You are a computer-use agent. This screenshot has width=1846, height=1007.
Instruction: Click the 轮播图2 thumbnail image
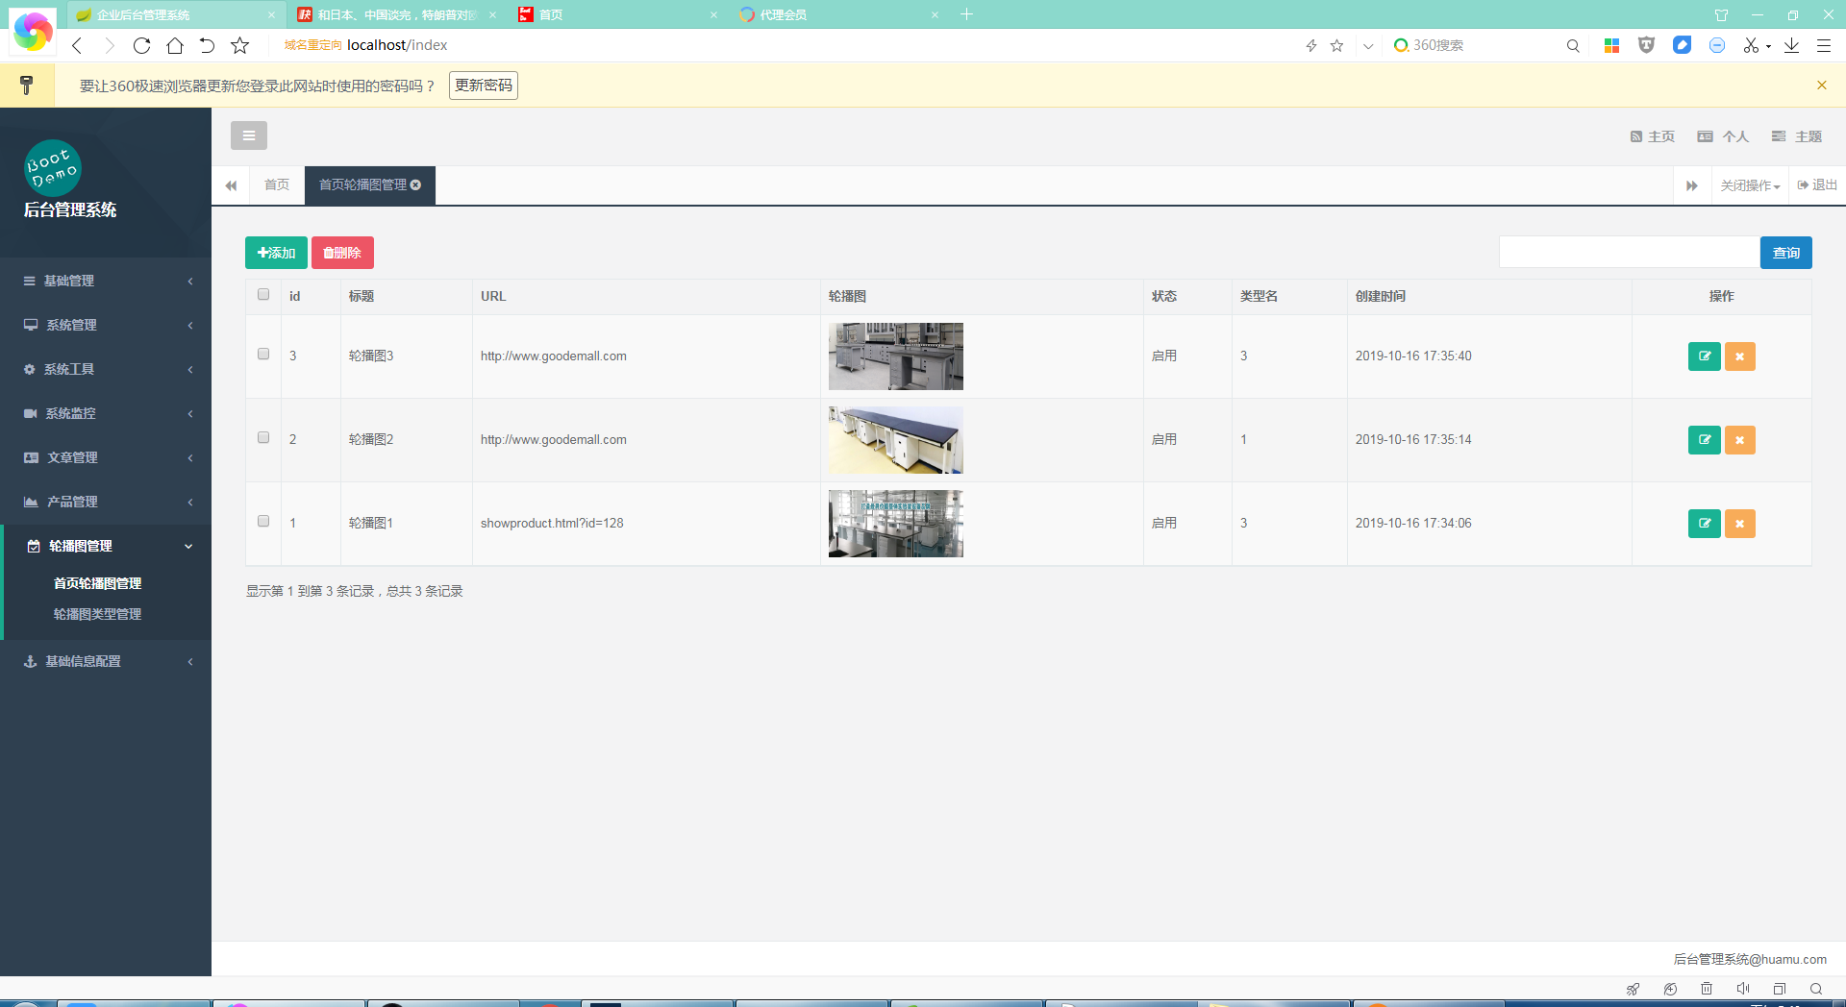pyautogui.click(x=896, y=440)
